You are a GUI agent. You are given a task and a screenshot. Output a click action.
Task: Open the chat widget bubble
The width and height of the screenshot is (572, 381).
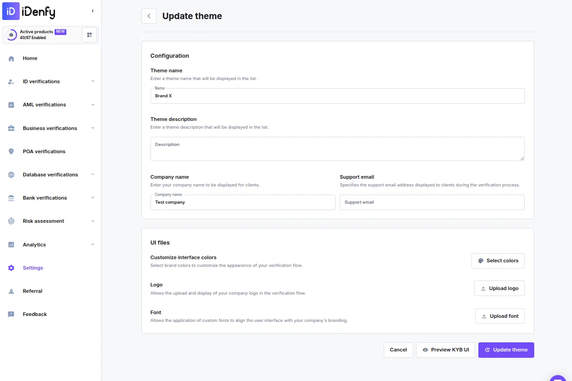(x=558, y=379)
